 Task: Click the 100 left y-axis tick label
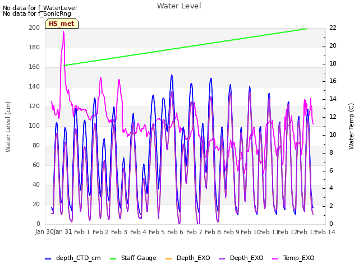(x=34, y=126)
